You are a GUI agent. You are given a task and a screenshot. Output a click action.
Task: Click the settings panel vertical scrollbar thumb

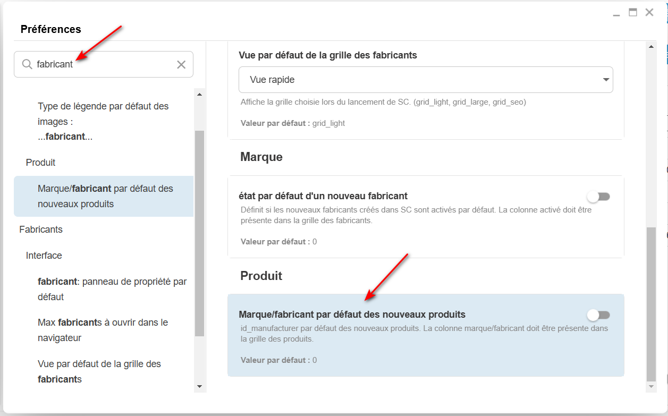coord(652,303)
